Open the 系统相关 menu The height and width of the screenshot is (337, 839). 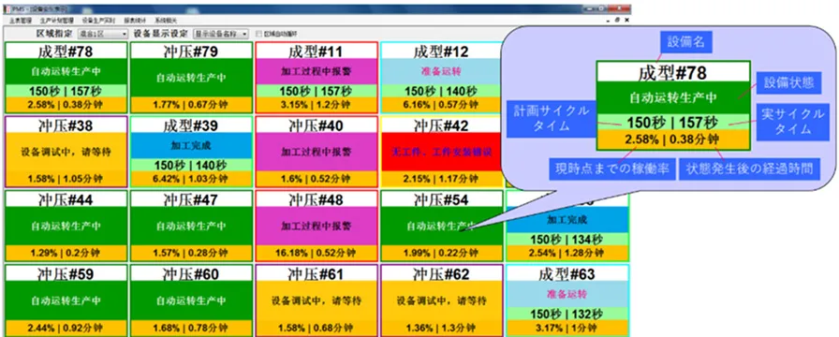165,20
